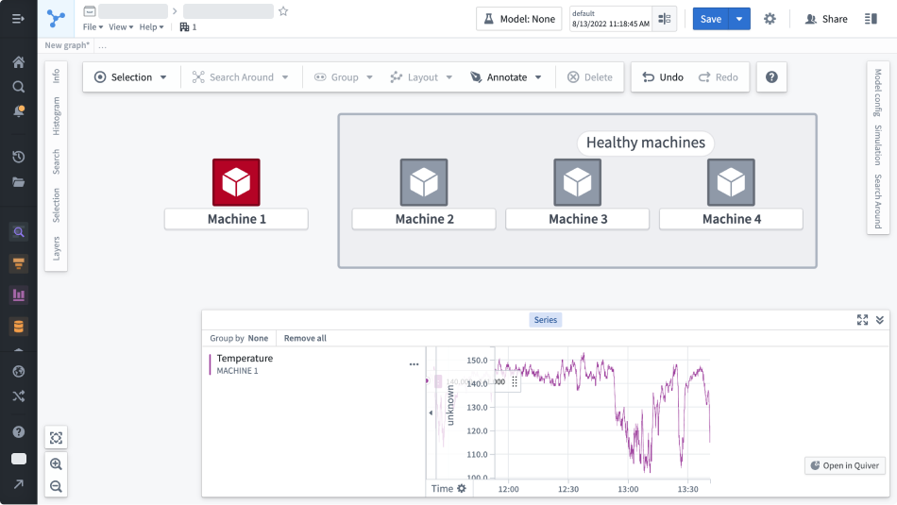Select the Series tab
This screenshot has width=897, height=505.
pos(545,320)
